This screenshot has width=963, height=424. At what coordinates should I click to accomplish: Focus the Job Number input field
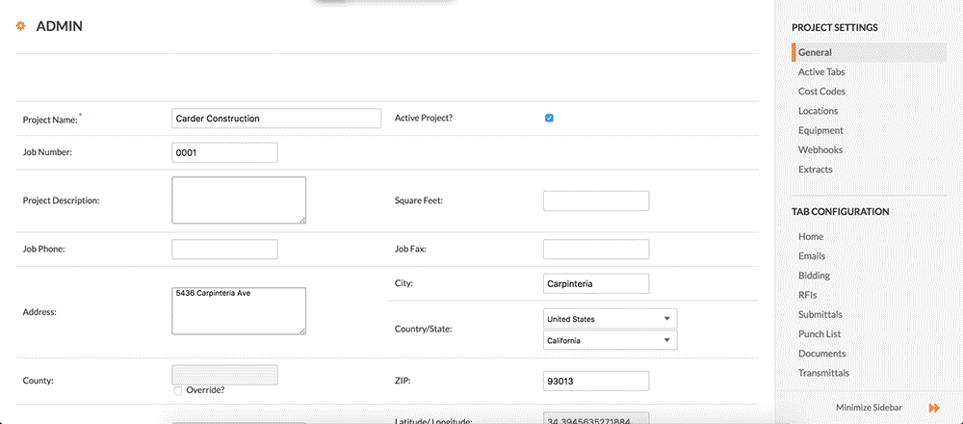coord(224,152)
